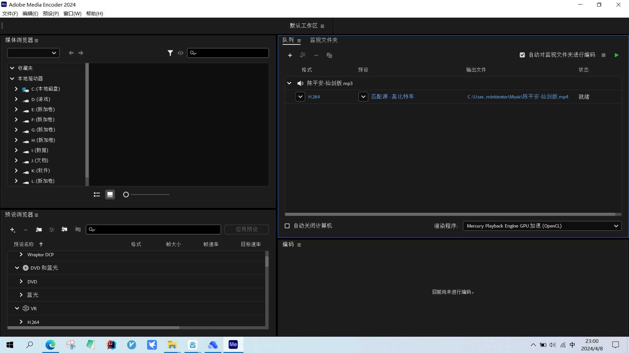Open the renderer Mercury Playback Engine dropdown
The image size is (629, 353).
coord(542,226)
